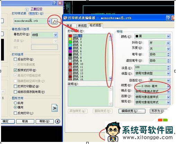Image resolution: width=176 pixels, height=144 pixels.
Task: Toggle 反向打印 checkbox
Action: (15, 113)
